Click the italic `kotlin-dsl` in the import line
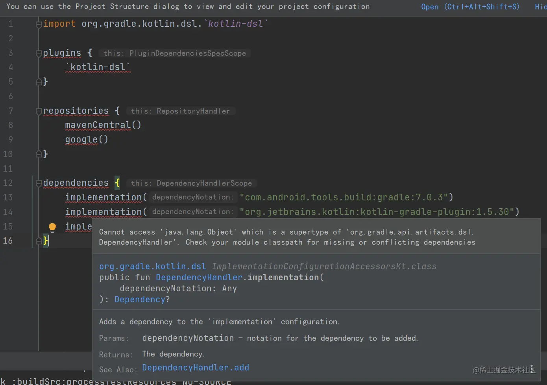The width and height of the screenshot is (547, 385). pyautogui.click(x=235, y=24)
